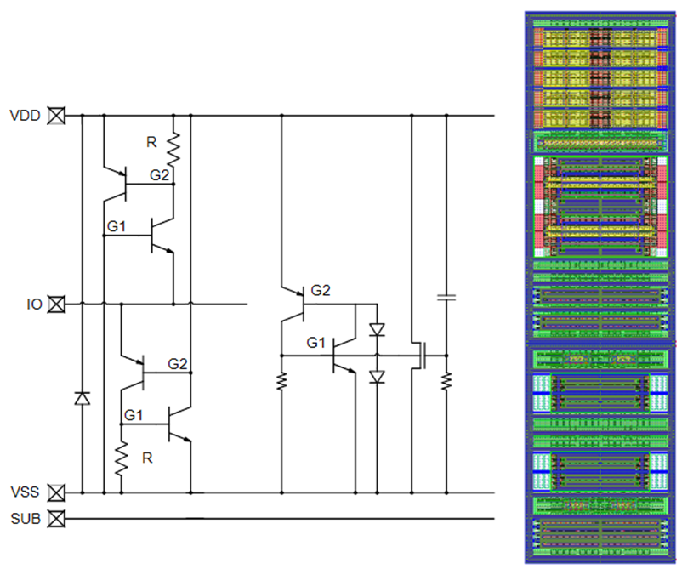Click the G2 label in center clamp circuit
Screen dimensions: 682x569
coord(321,292)
